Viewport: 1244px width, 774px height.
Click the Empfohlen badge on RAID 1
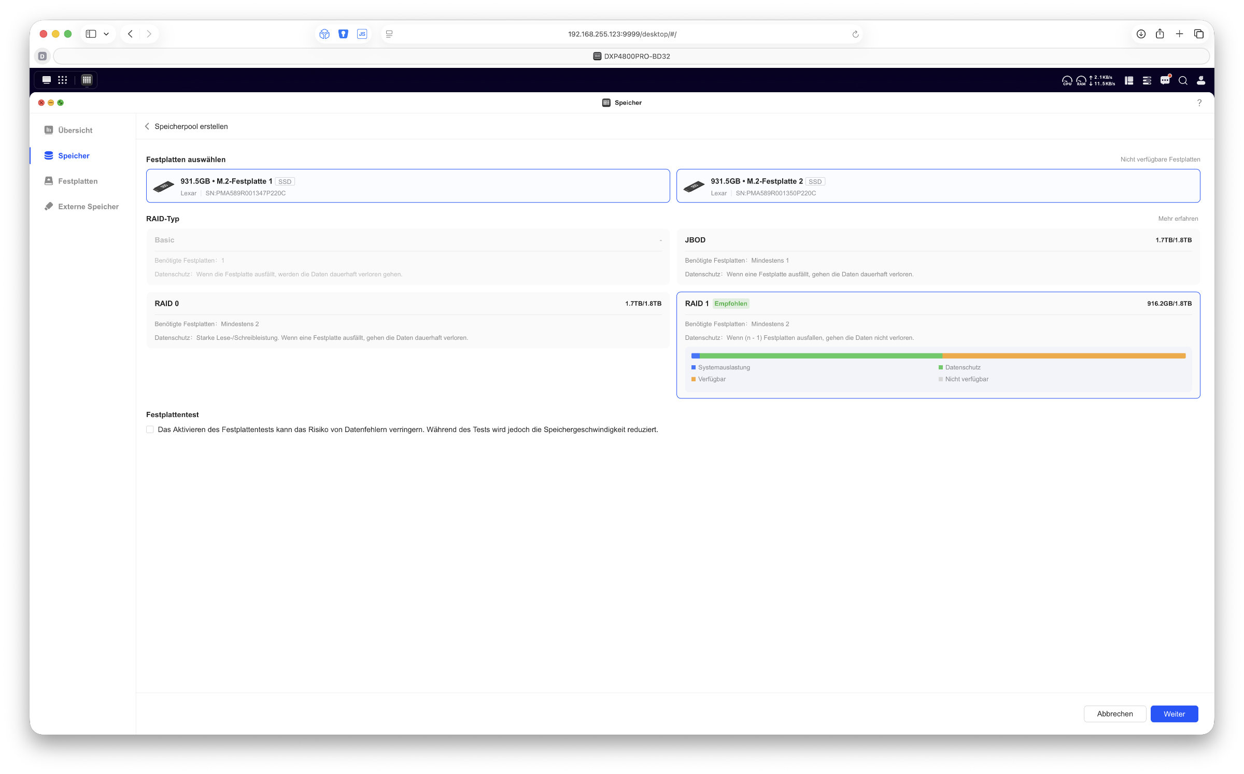click(x=731, y=304)
